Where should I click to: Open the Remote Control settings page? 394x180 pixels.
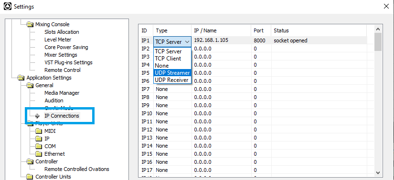click(63, 70)
